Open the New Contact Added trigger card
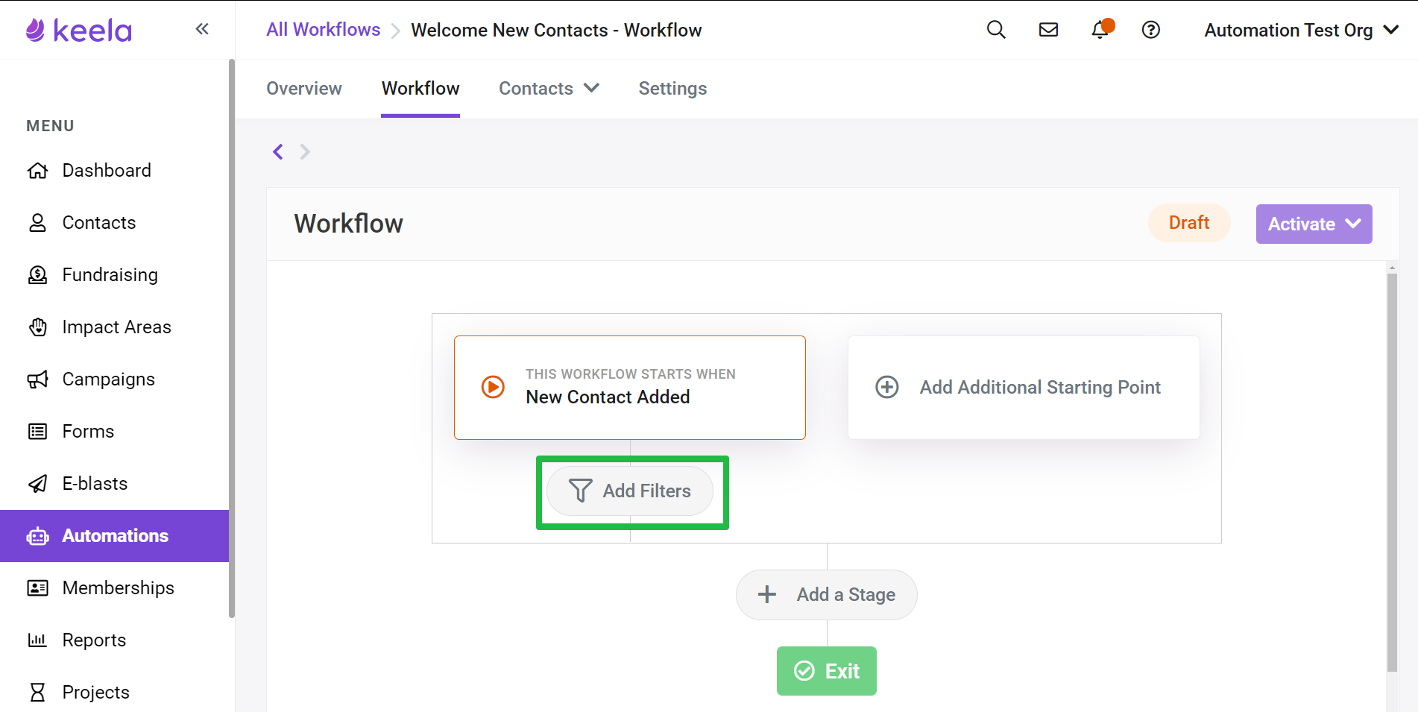Image resolution: width=1418 pixels, height=712 pixels. [x=630, y=387]
